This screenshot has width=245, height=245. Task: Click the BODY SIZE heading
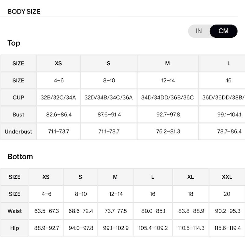click(24, 12)
